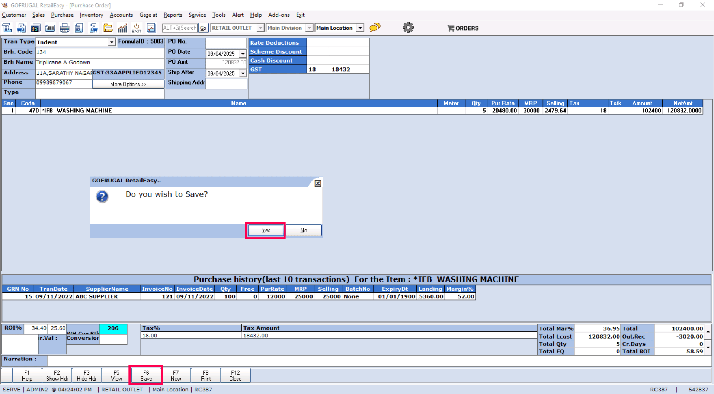Open the Help menu
Screen dimensions: 714x394
[x=256, y=15]
